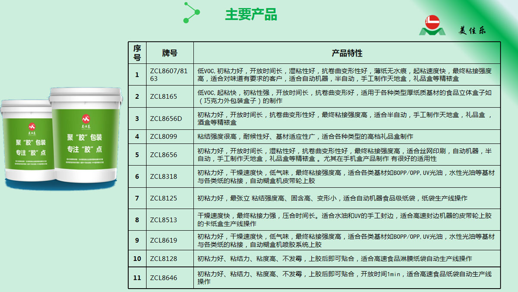Click the 美佳乐 brand name text

[472, 31]
